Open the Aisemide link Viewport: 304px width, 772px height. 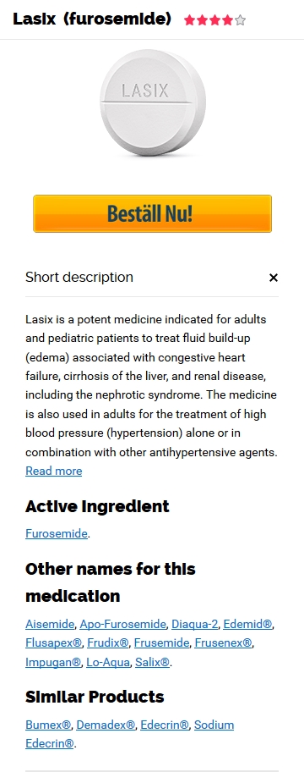tap(50, 625)
